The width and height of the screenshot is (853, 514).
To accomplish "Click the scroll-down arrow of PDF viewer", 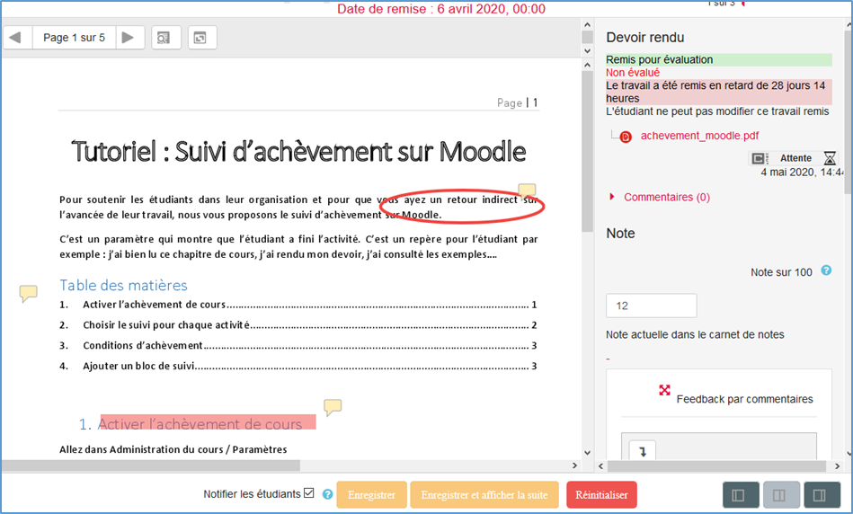I will coord(587,453).
